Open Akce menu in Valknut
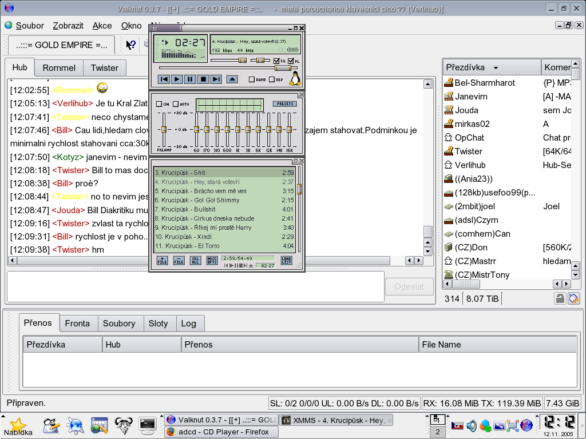The width and height of the screenshot is (586, 439). point(102,26)
